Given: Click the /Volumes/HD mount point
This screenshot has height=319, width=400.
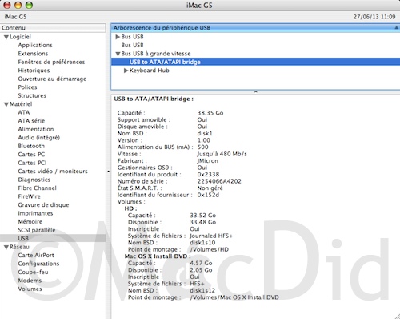Looking at the screenshot, I should 209,249.
